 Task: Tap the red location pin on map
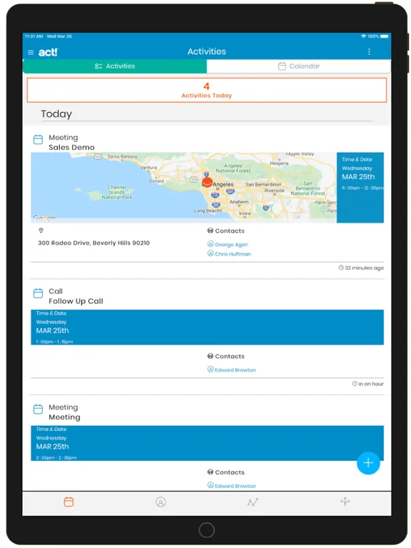tap(207, 182)
